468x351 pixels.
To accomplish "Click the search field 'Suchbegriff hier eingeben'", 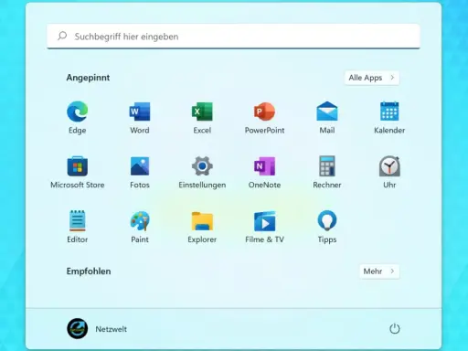I will 234,37.
